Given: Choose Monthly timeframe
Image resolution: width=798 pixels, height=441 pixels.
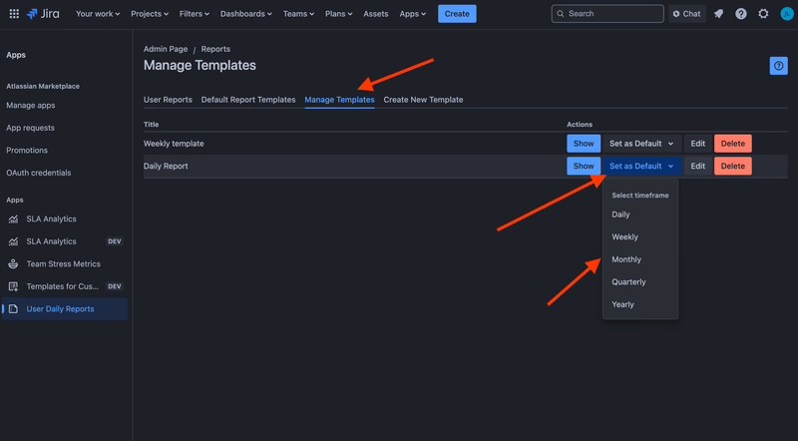Looking at the screenshot, I should point(640,259).
